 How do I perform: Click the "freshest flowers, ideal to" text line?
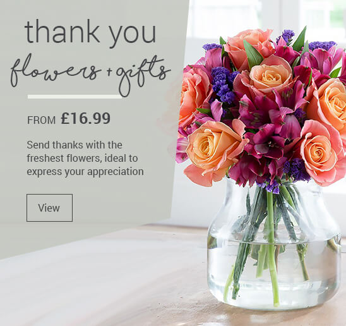coord(82,158)
